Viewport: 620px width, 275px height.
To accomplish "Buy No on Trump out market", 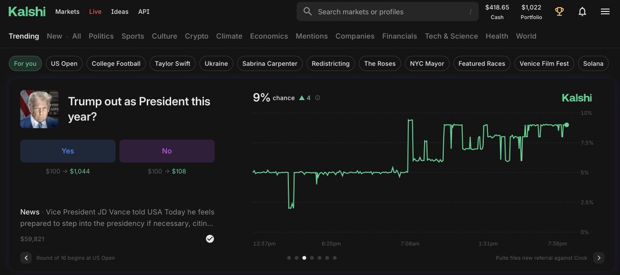I will (167, 151).
